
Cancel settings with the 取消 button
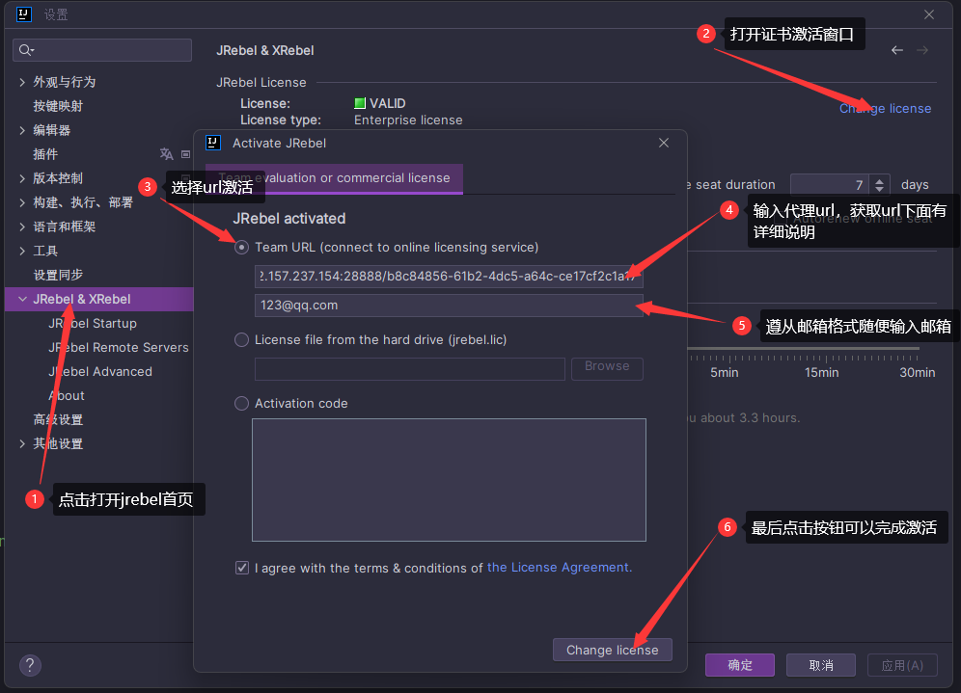pyautogui.click(x=821, y=665)
